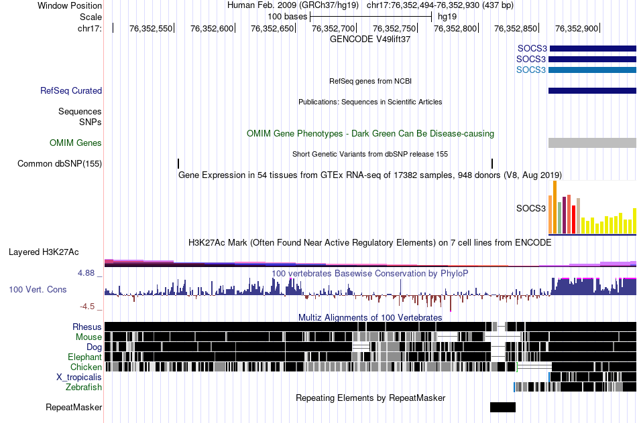Select the Rhesus alignment row label

[87, 327]
